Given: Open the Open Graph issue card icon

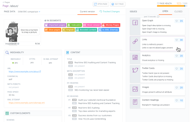Looking at the screenshot, I should click(x=135, y=23).
